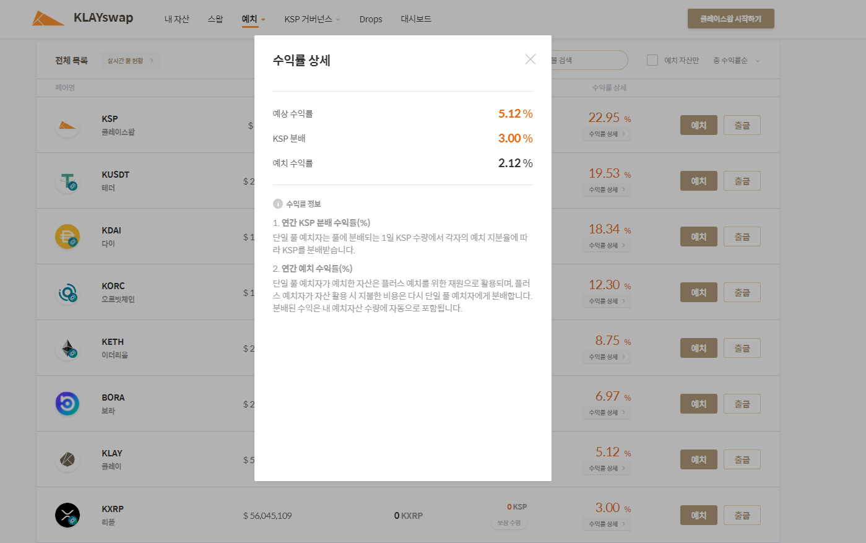Click the 페어명 column header
866x543 pixels.
coord(65,88)
